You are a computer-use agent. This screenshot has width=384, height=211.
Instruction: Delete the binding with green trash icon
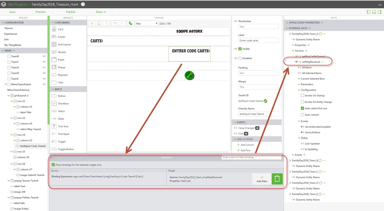point(277,179)
